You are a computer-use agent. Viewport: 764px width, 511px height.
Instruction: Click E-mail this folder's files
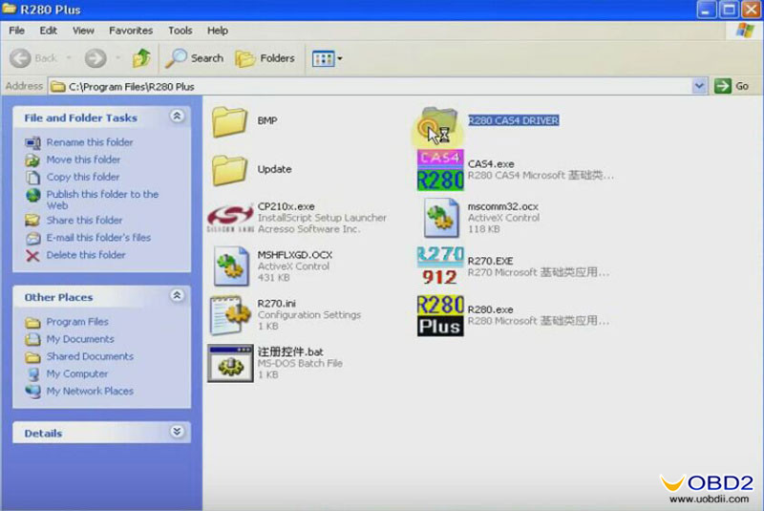click(98, 238)
